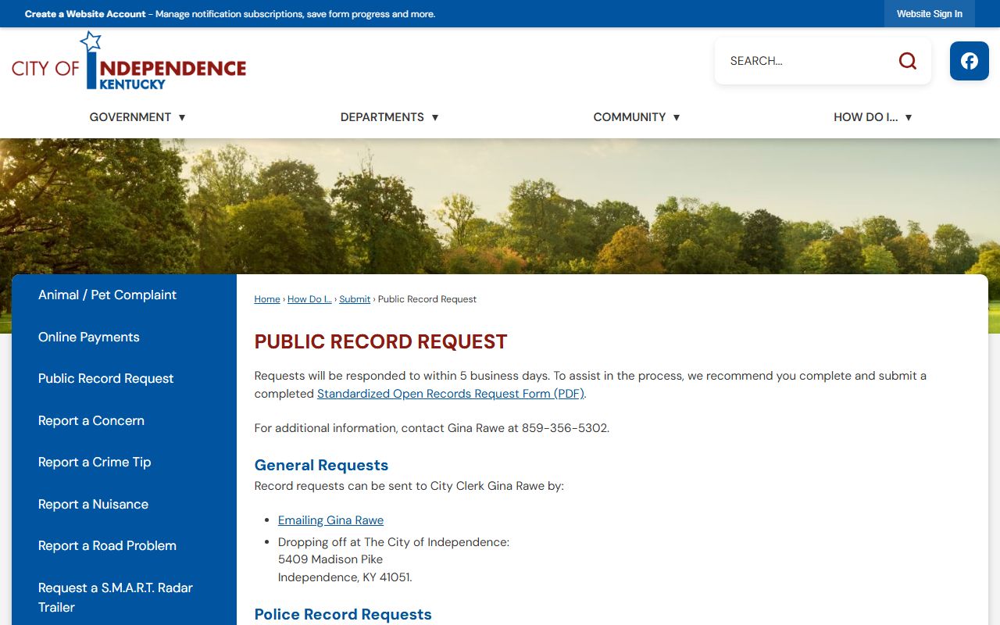This screenshot has height=625, width=1000.
Task: Open the Departments menu
Action: pos(389,117)
